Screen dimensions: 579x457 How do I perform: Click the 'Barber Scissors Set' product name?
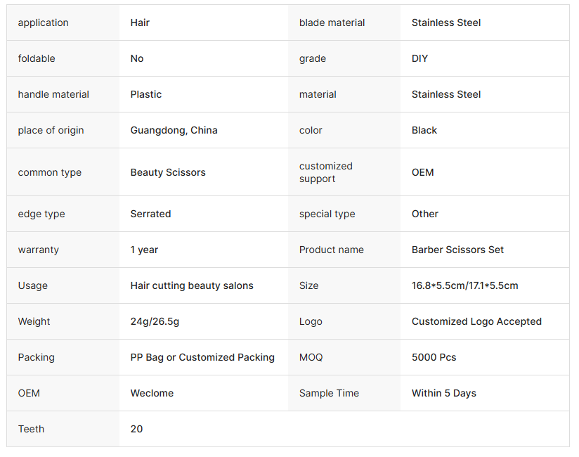457,250
